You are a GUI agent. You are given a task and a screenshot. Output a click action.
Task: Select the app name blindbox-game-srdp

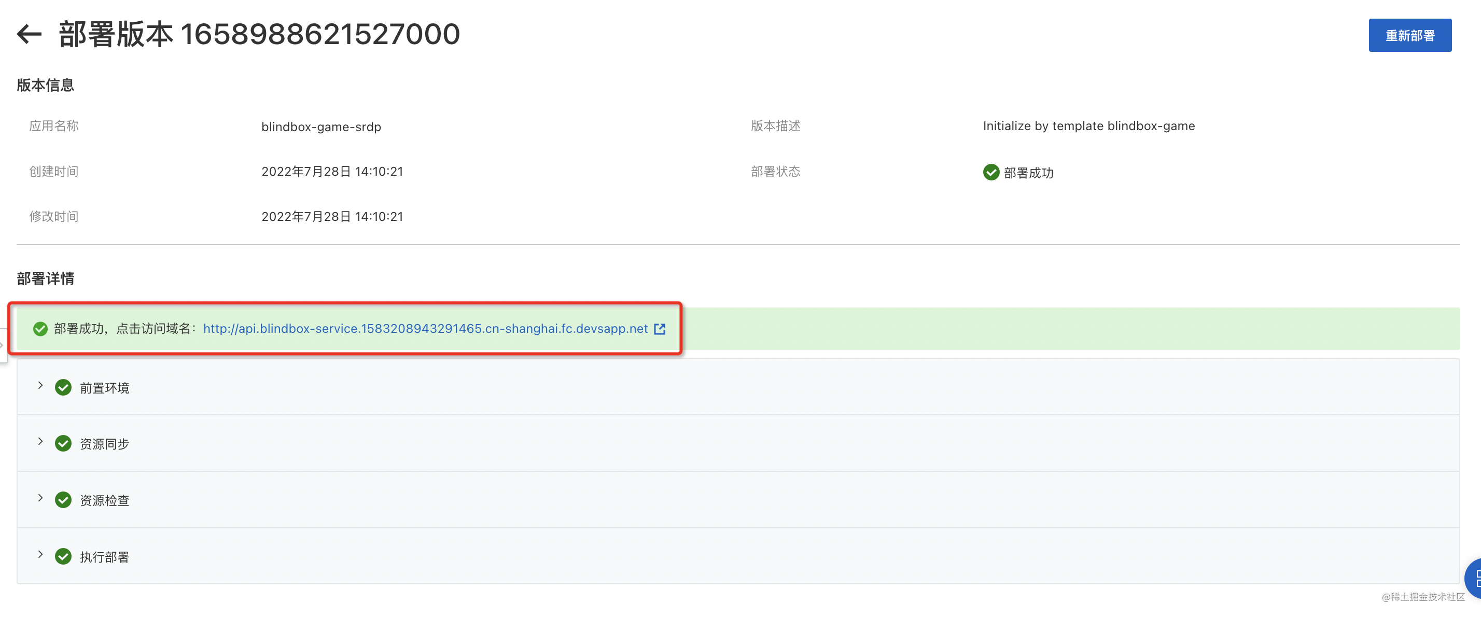coord(321,127)
